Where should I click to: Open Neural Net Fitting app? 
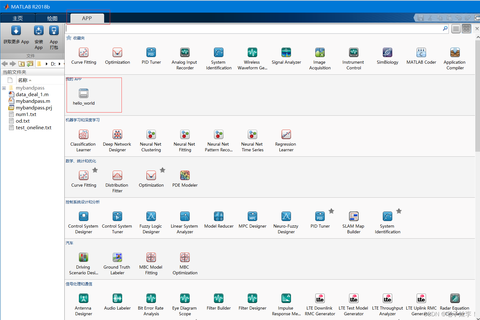[185, 141]
